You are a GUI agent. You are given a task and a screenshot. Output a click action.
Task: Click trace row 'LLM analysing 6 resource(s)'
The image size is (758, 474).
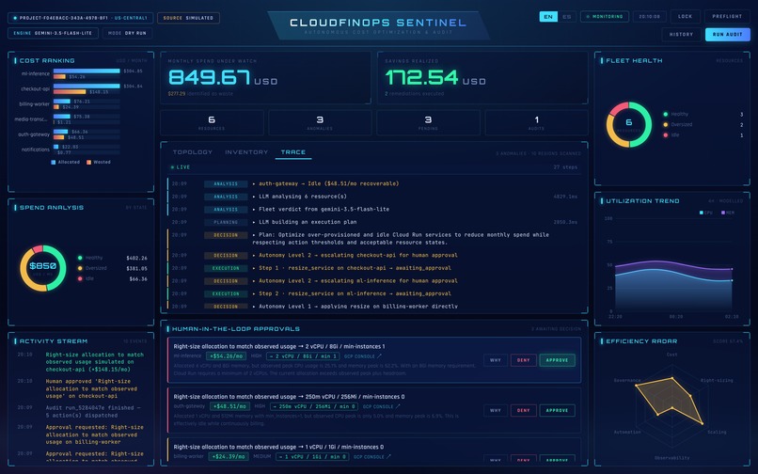[x=374, y=197]
